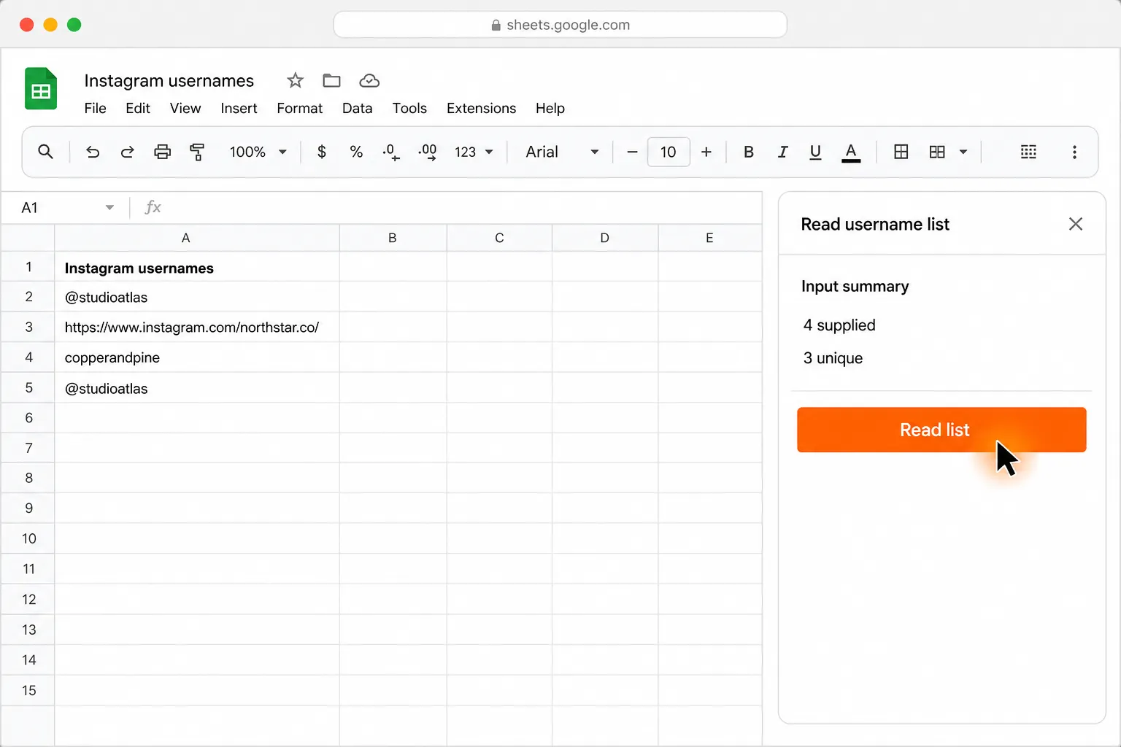The image size is (1121, 747).
Task: Open the borders tool
Action: point(901,152)
